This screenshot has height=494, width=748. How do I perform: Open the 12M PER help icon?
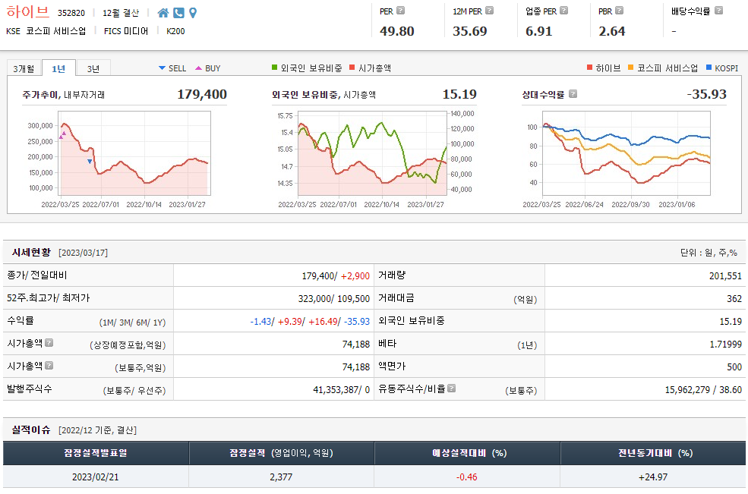tap(490, 10)
